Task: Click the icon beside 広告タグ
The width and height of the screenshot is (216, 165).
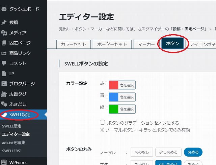Action: pos(4,94)
